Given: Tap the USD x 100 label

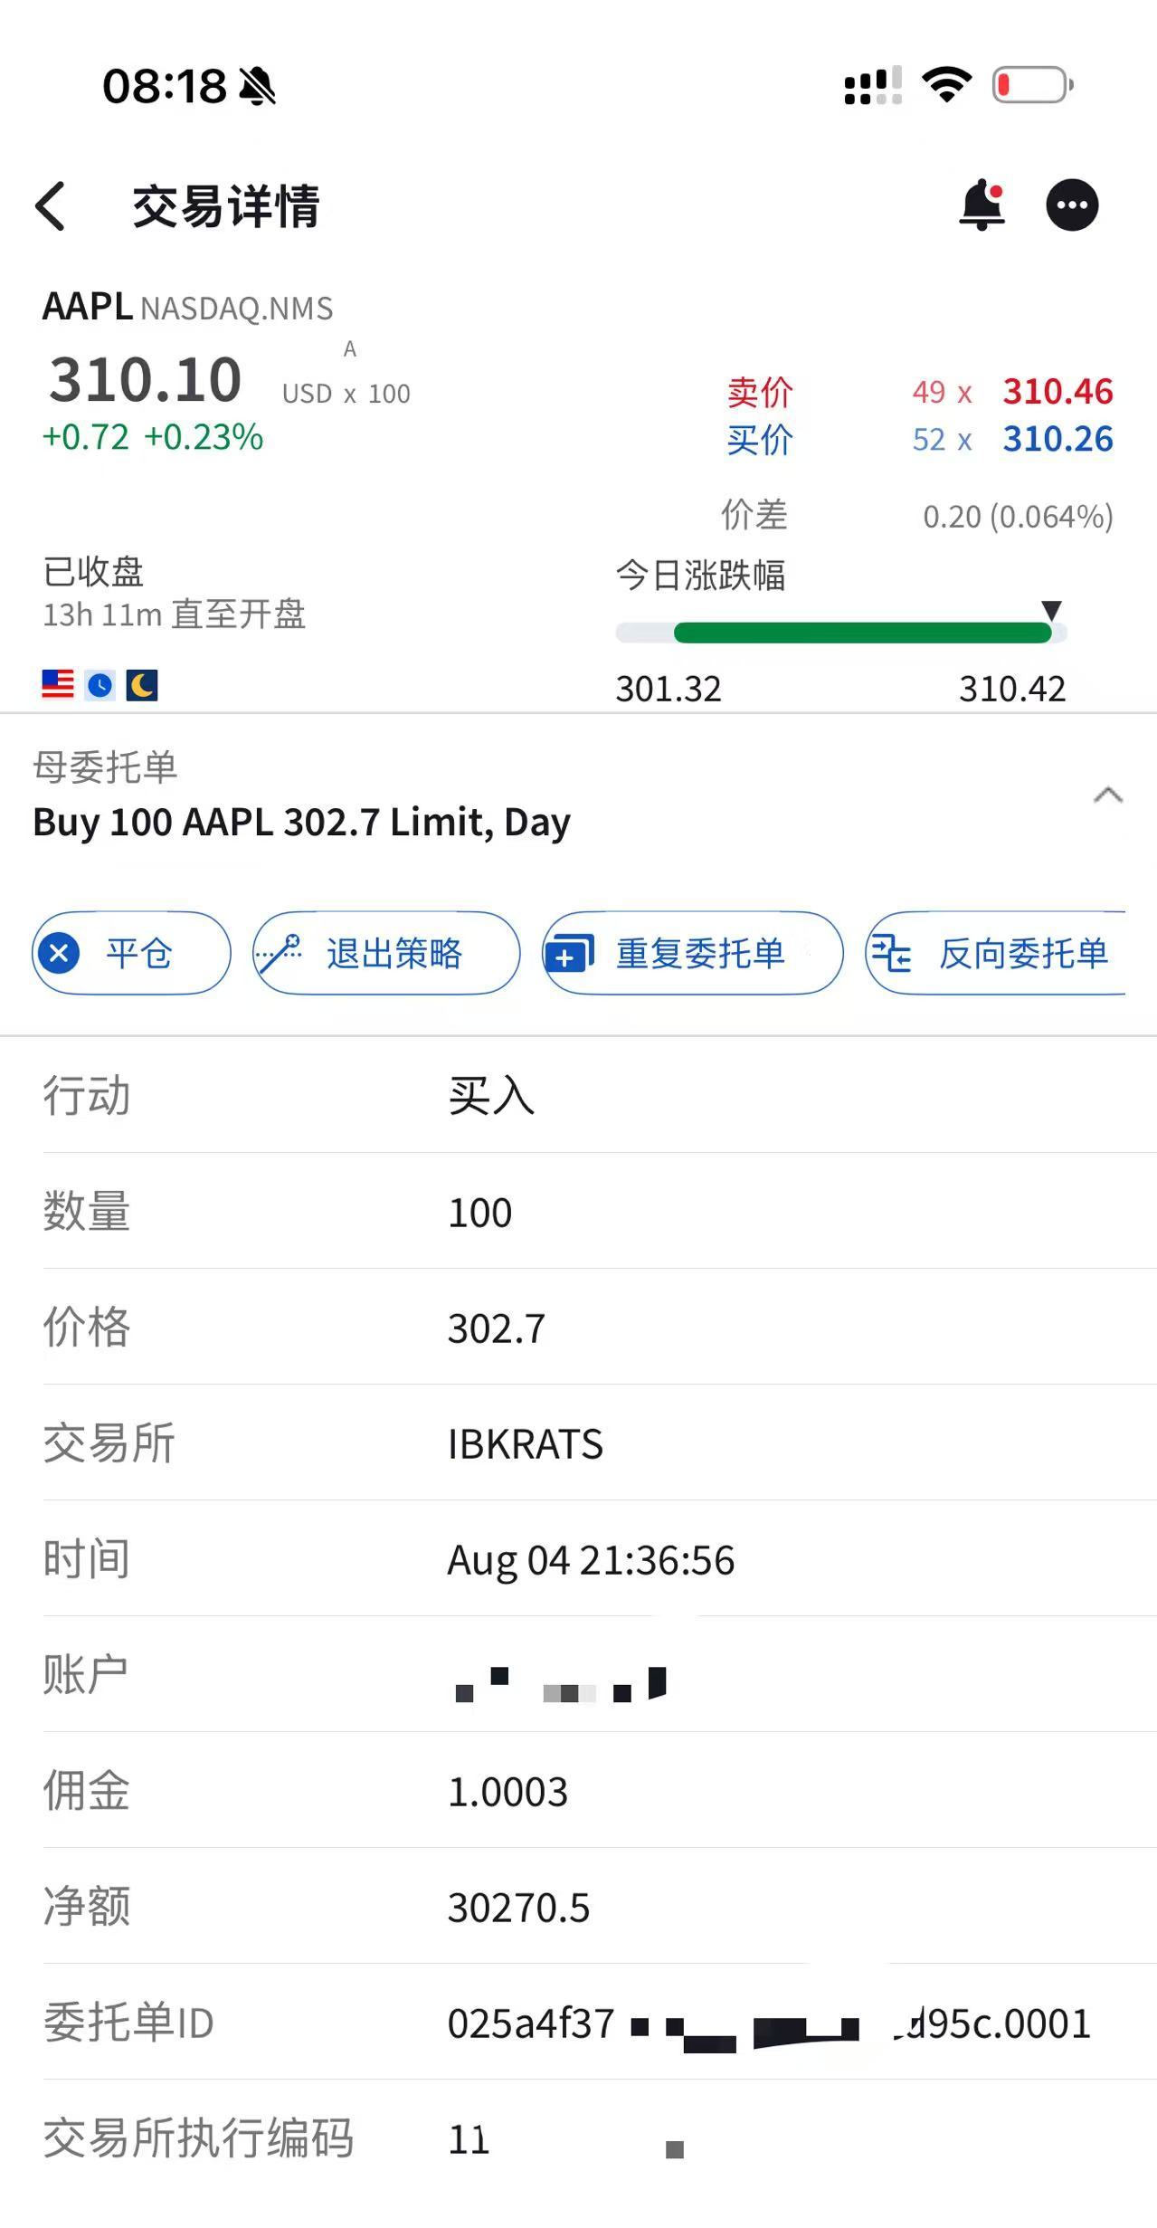Looking at the screenshot, I should (346, 394).
